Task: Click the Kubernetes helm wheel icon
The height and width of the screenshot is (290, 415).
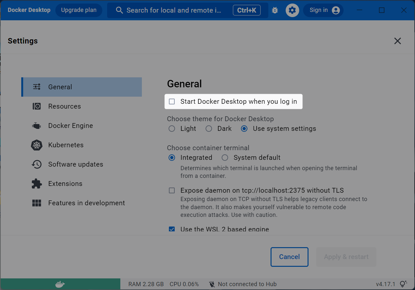Action: click(37, 145)
